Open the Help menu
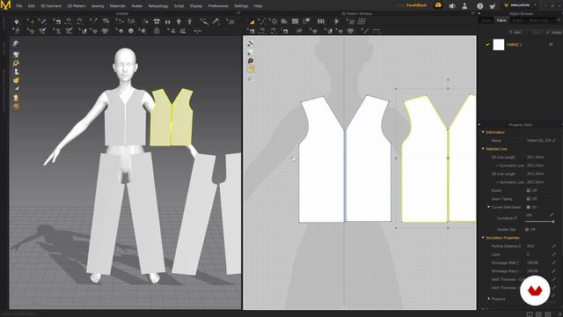Viewport: 563px width, 317px height. (x=258, y=6)
